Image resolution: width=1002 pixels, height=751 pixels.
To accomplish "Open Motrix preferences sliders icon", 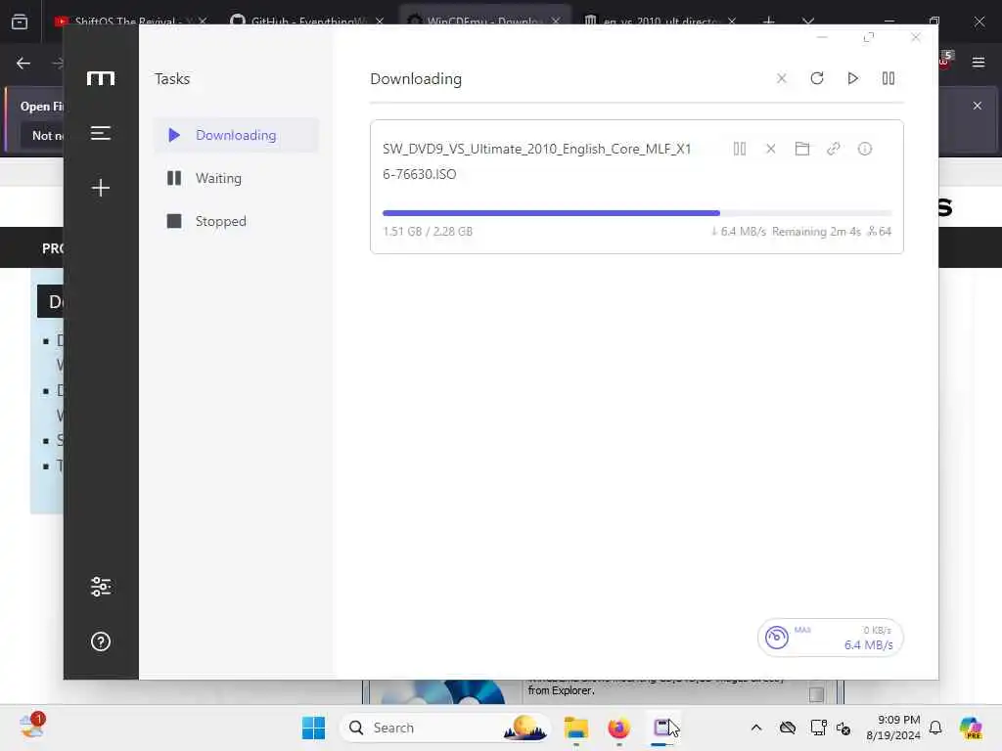I will click(x=101, y=587).
